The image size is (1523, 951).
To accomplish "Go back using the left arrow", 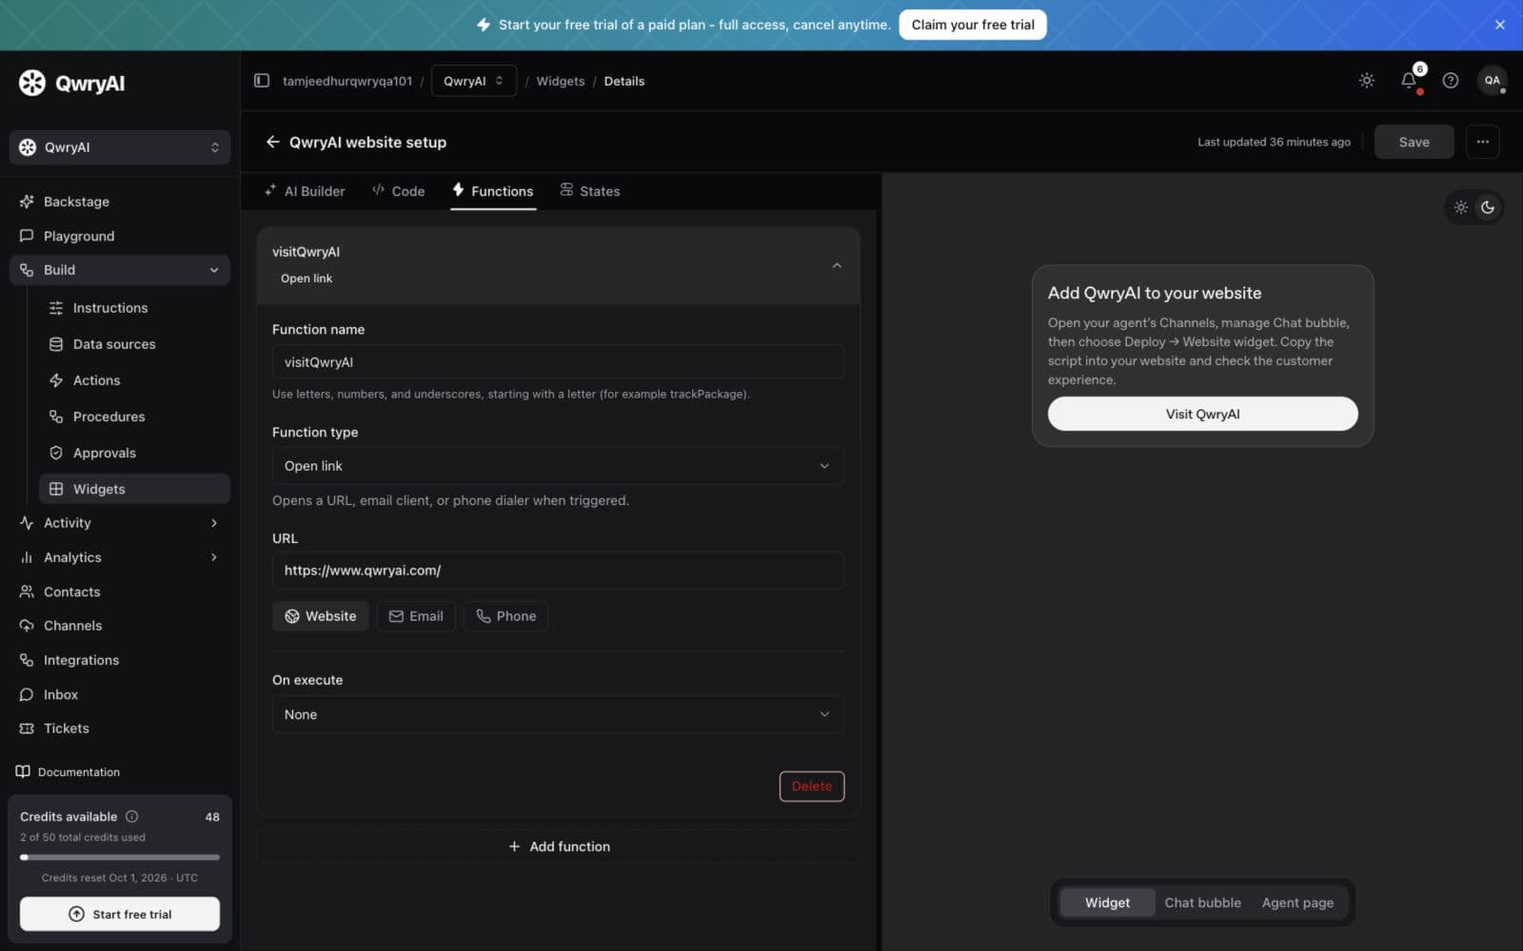I will pyautogui.click(x=272, y=142).
